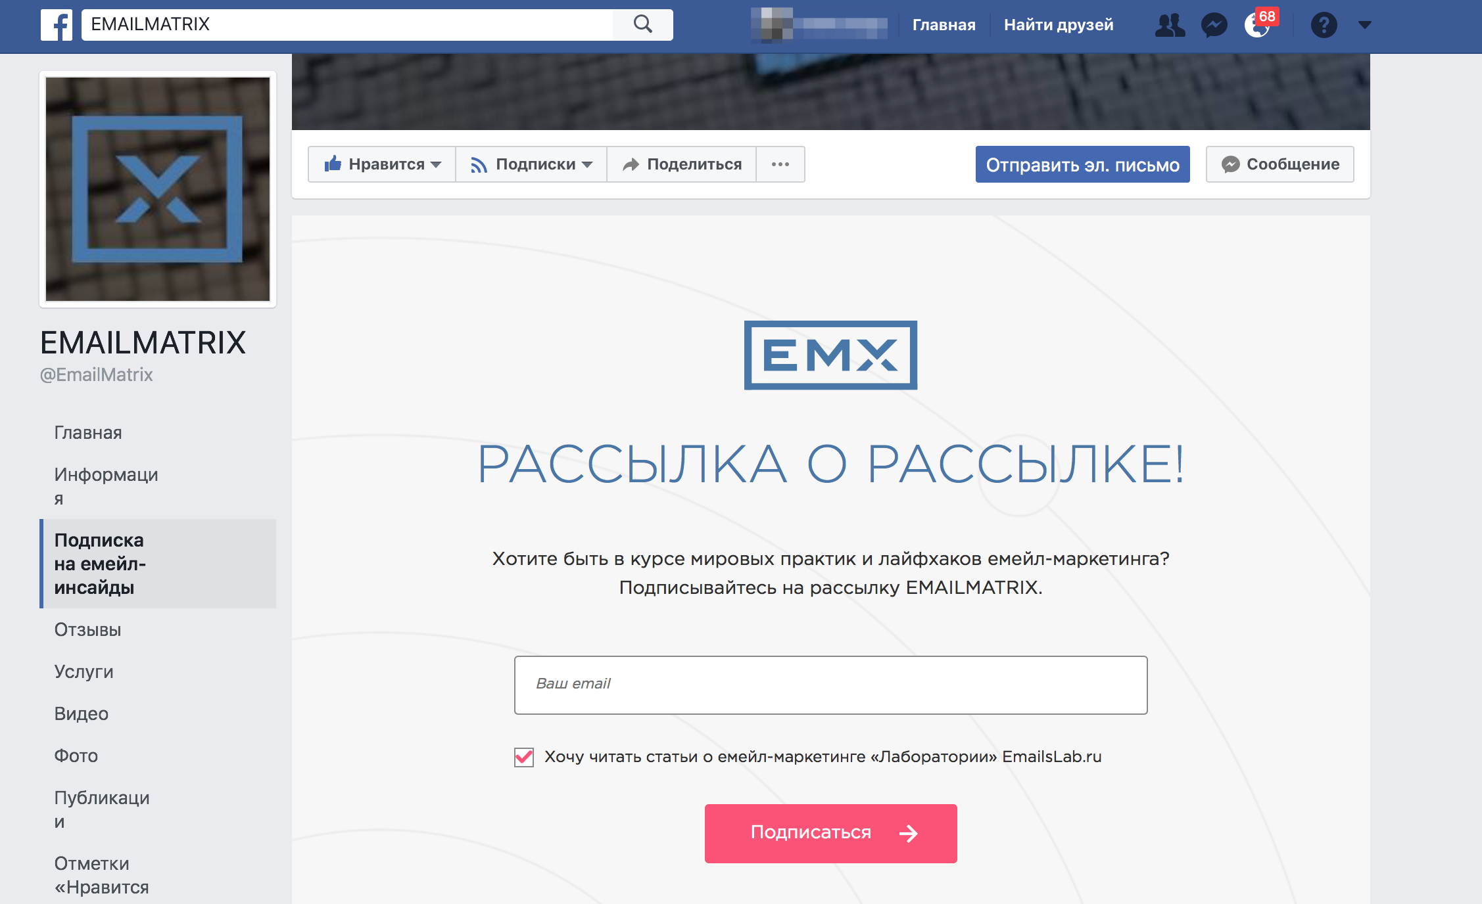Click the EMAILMATRIX page title
1482x904 pixels.
[x=143, y=342]
